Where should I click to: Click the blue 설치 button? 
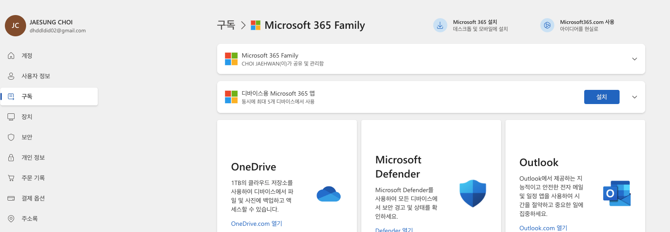point(601,97)
